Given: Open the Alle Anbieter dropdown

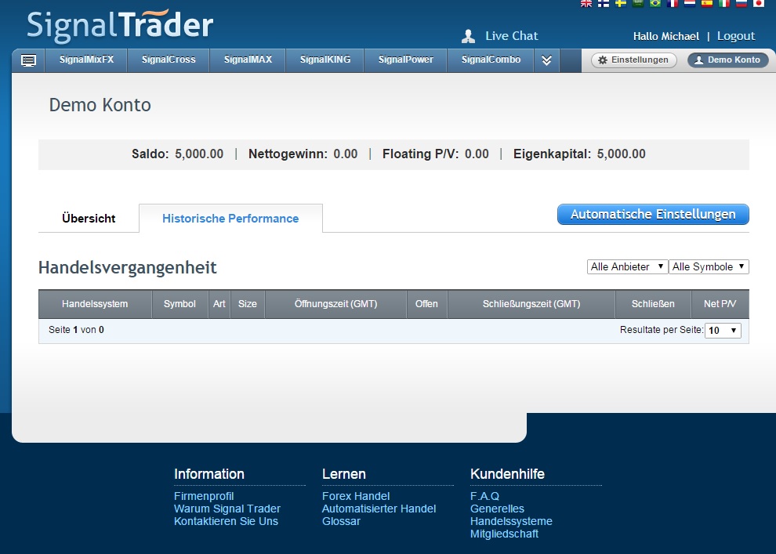Looking at the screenshot, I should point(627,267).
